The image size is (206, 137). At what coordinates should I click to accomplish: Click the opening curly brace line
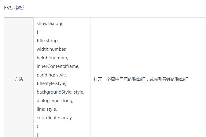pyautogui.click(x=38, y=32)
